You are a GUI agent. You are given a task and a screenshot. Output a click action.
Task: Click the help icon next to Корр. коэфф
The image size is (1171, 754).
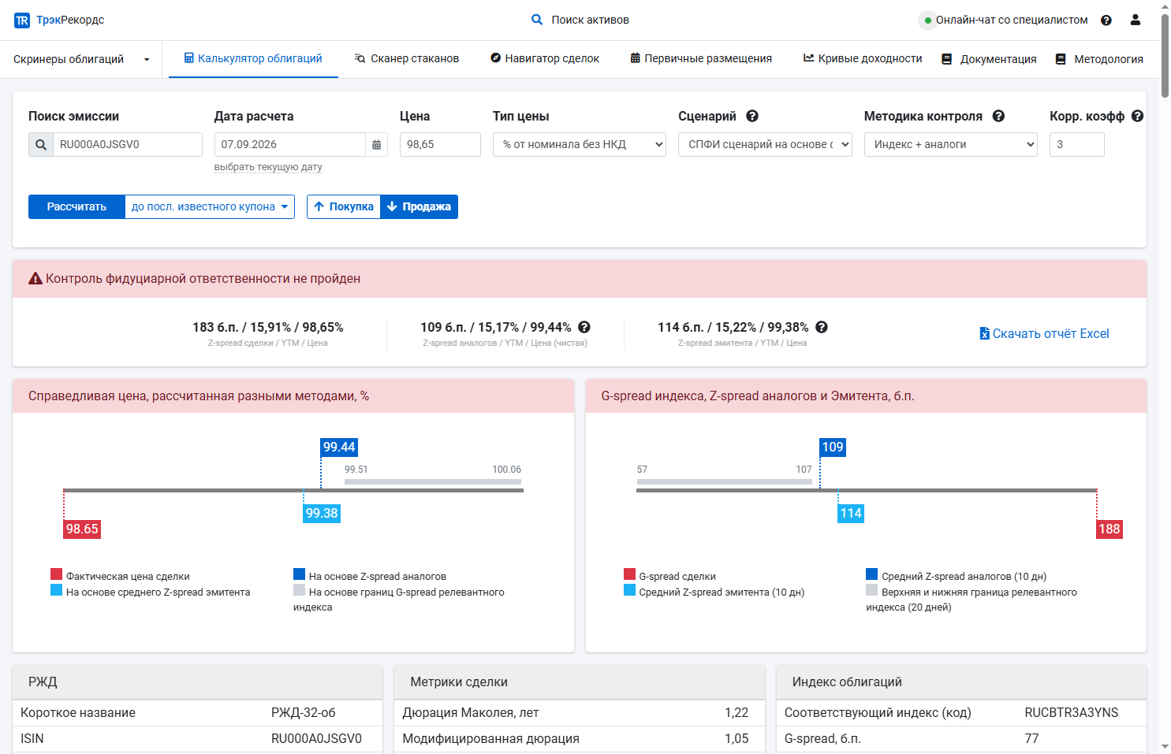point(1137,116)
